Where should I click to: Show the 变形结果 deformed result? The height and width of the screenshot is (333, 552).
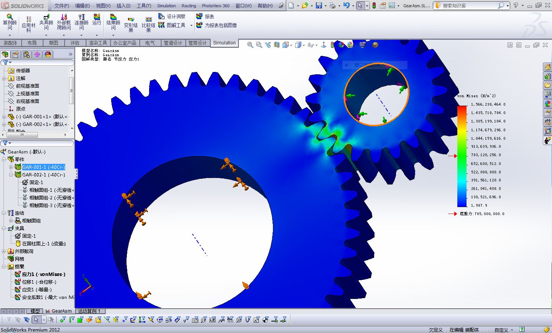pyautogui.click(x=131, y=24)
